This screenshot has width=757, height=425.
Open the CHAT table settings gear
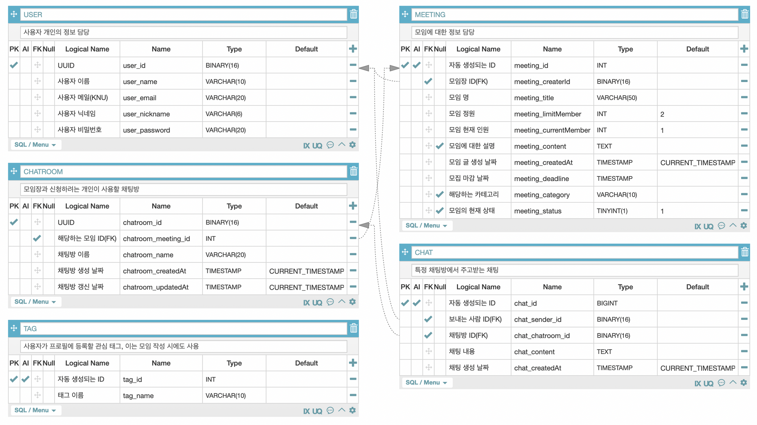(744, 383)
